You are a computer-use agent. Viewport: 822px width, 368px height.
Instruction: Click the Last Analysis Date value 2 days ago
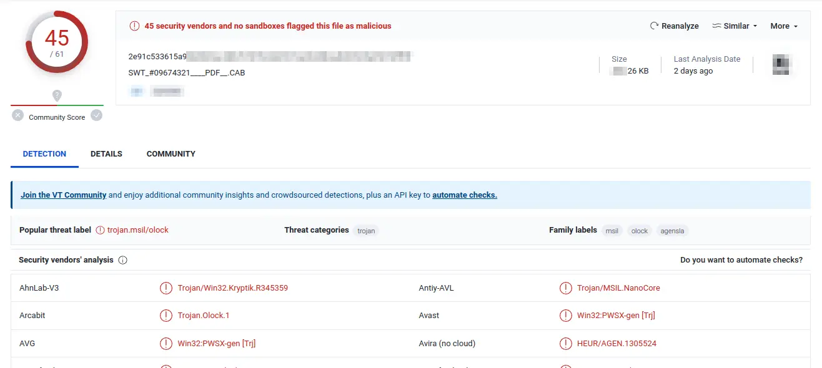click(693, 71)
